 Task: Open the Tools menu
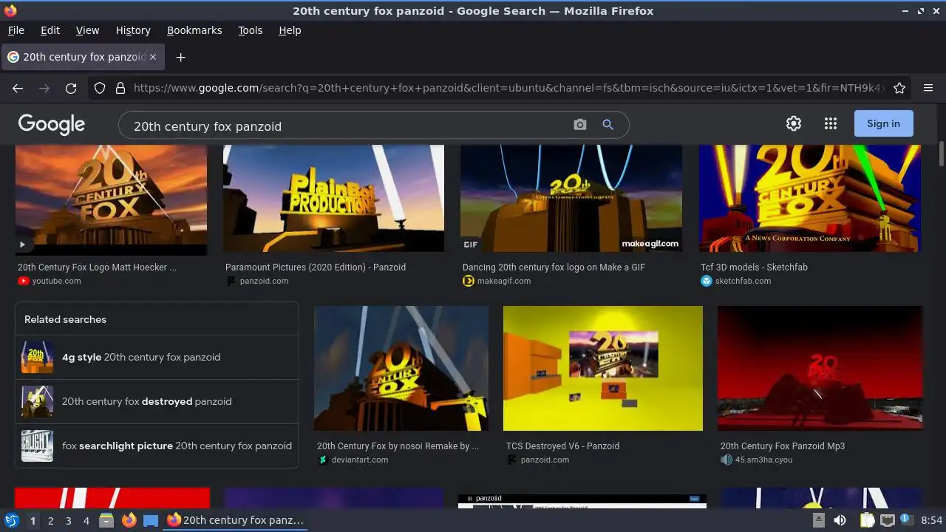click(x=250, y=30)
